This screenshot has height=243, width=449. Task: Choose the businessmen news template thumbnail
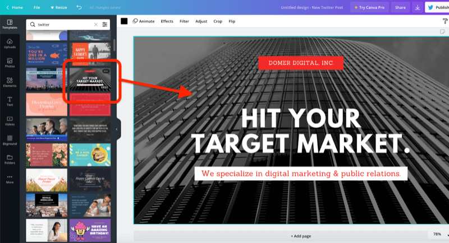pos(47,130)
